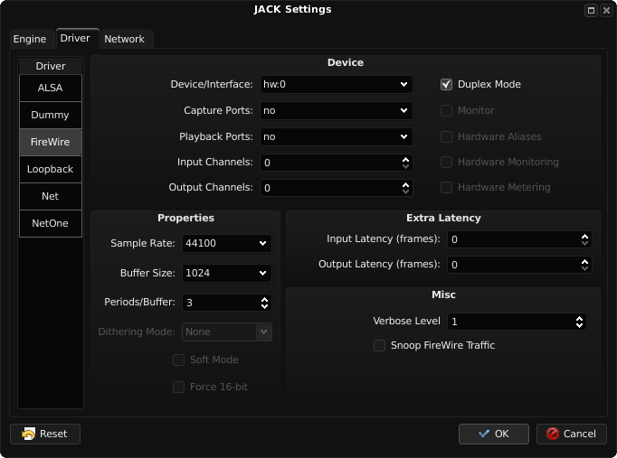Screen dimensions: 617x458
Task: Pick the Loopback driver
Action: point(51,169)
